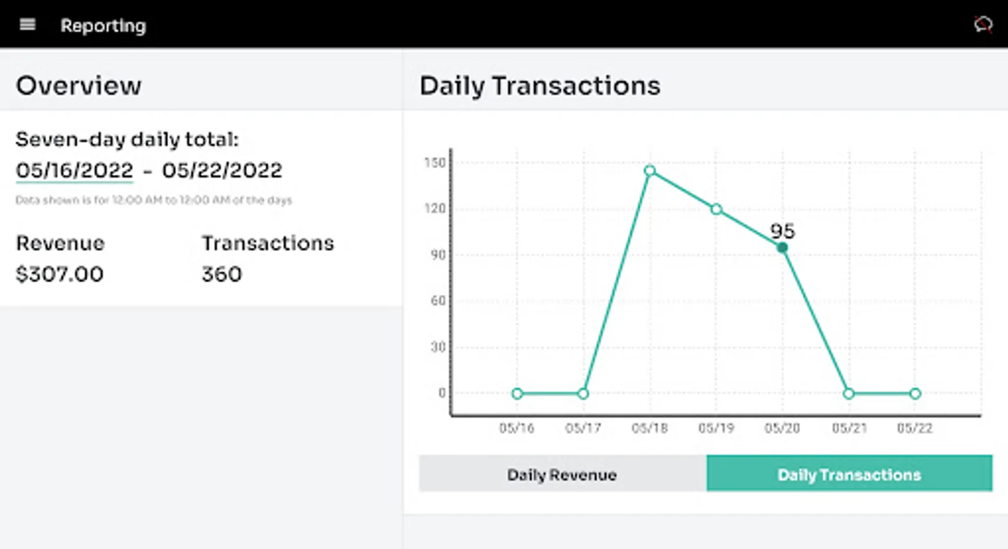This screenshot has height=549, width=1008.
Task: Click the Reporting title in header
Action: [x=103, y=26]
